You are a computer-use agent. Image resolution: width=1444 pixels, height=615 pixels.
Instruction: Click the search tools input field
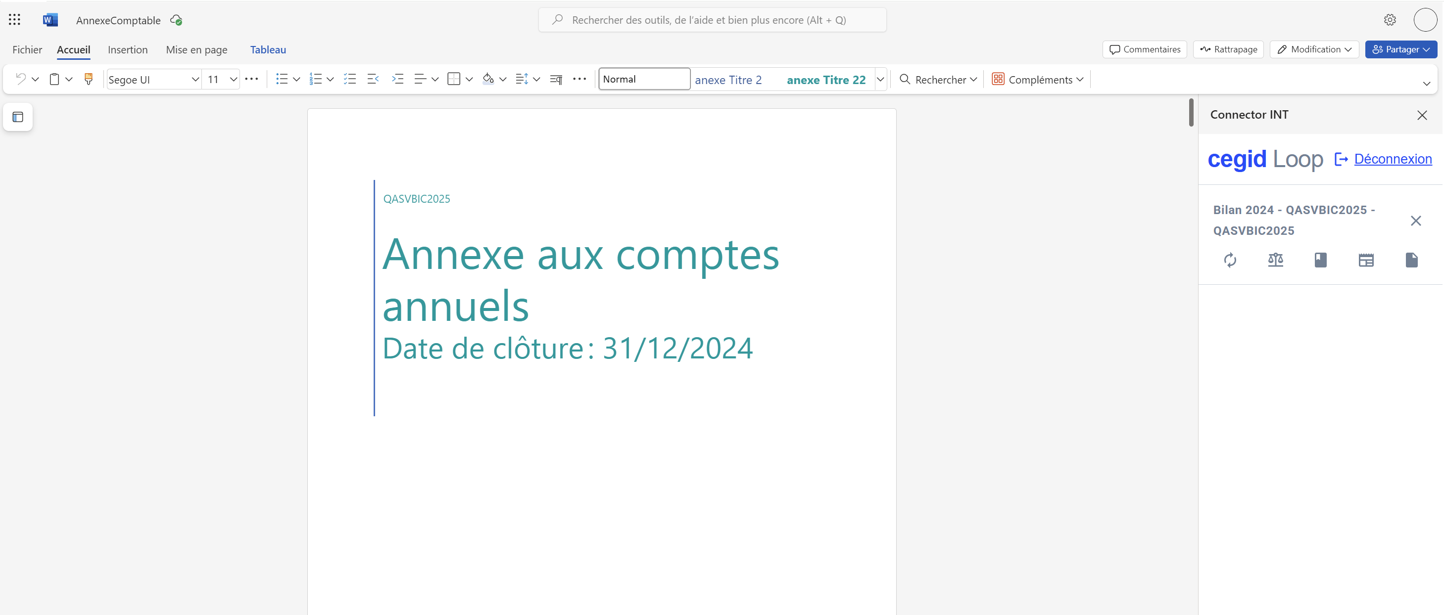coord(712,20)
